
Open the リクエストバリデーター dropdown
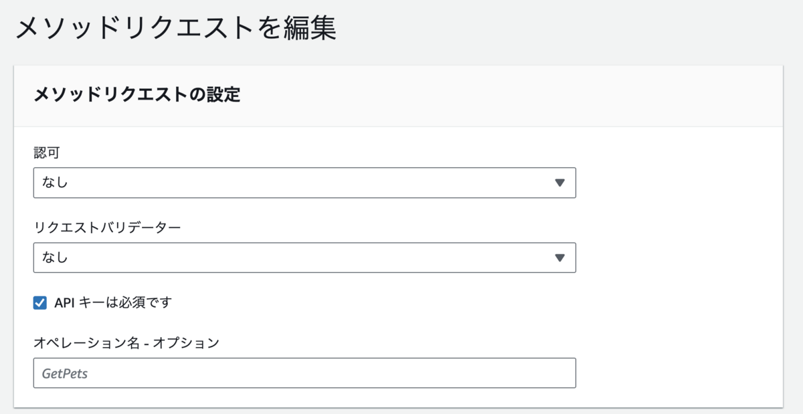tap(304, 257)
